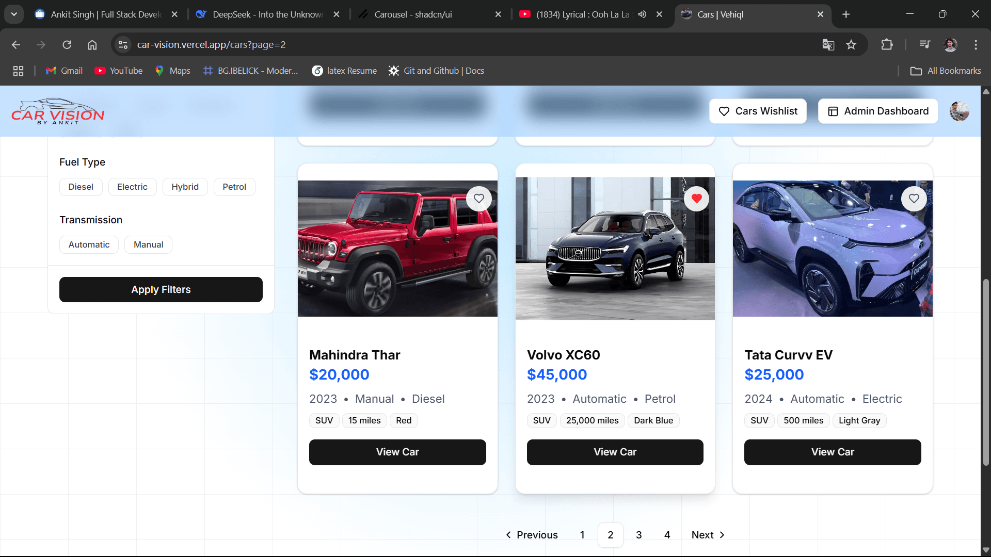View site information icon in address bar
The height and width of the screenshot is (557, 991).
tap(123, 45)
